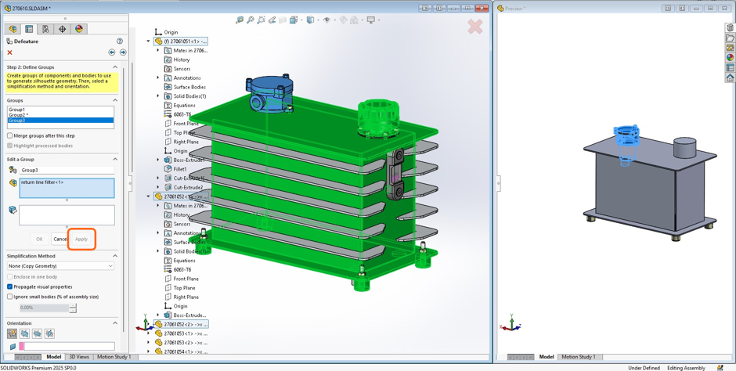Open the Motion Study 1 tab
Image resolution: width=736 pixels, height=371 pixels.
114,357
